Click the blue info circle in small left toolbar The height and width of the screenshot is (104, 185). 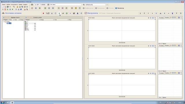coord(21,9)
